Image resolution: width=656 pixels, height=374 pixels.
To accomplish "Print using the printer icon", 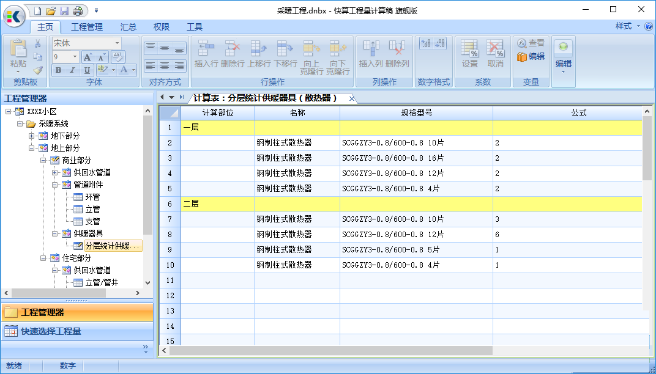I will 78,10.
